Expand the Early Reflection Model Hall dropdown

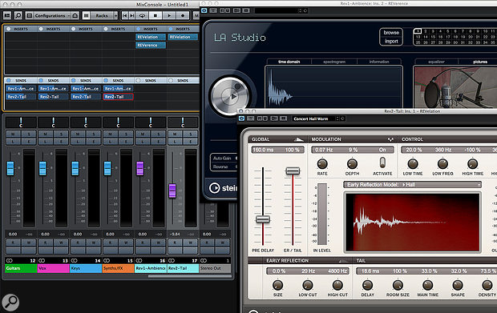click(412, 184)
